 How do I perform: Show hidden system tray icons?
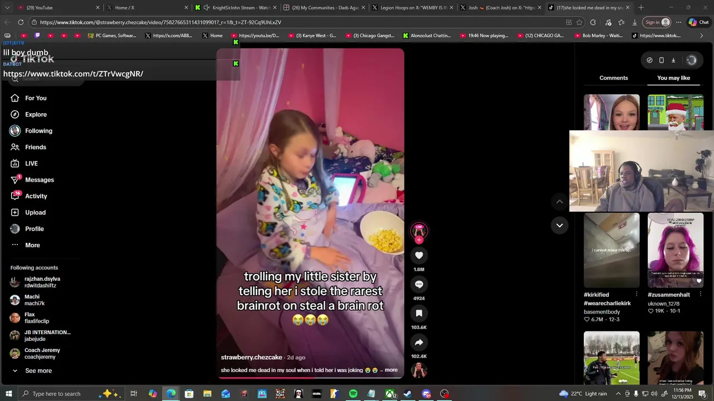(x=618, y=394)
